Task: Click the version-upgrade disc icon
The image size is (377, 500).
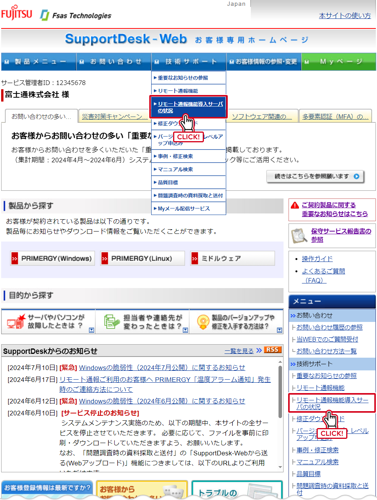Action: coord(203,322)
